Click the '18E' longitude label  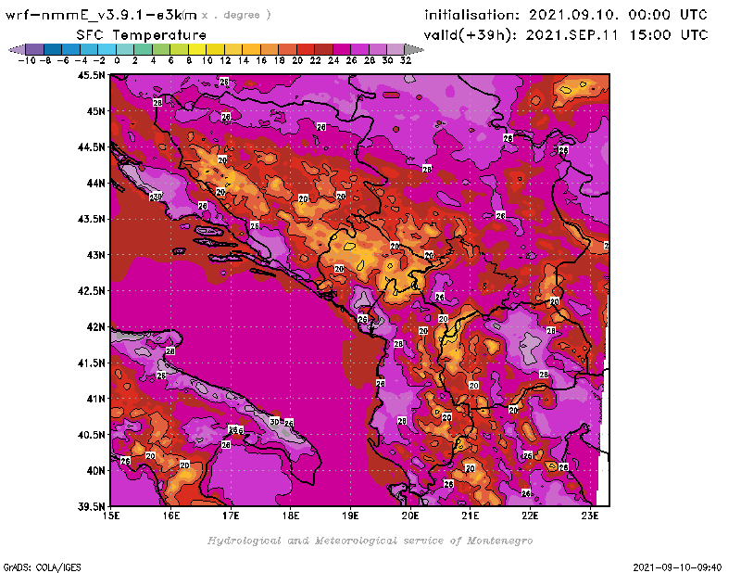point(291,516)
